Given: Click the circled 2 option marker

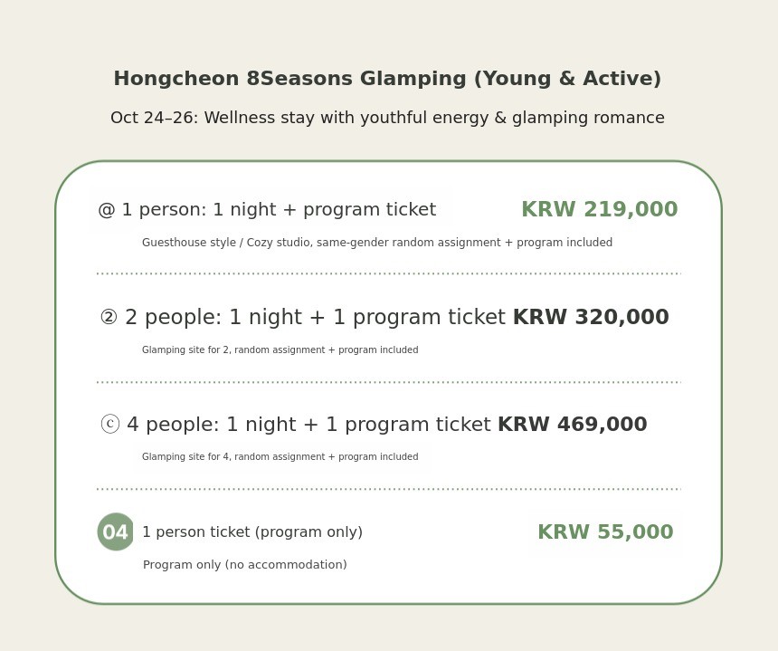Looking at the screenshot, I should coord(109,318).
